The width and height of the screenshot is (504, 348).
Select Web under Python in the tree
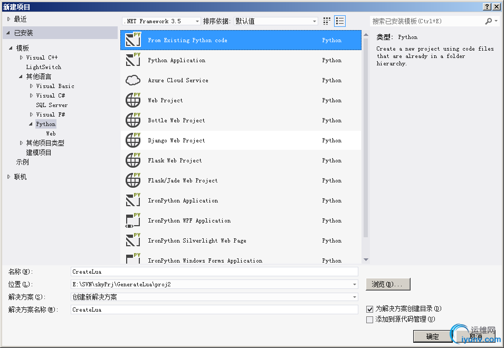point(51,133)
